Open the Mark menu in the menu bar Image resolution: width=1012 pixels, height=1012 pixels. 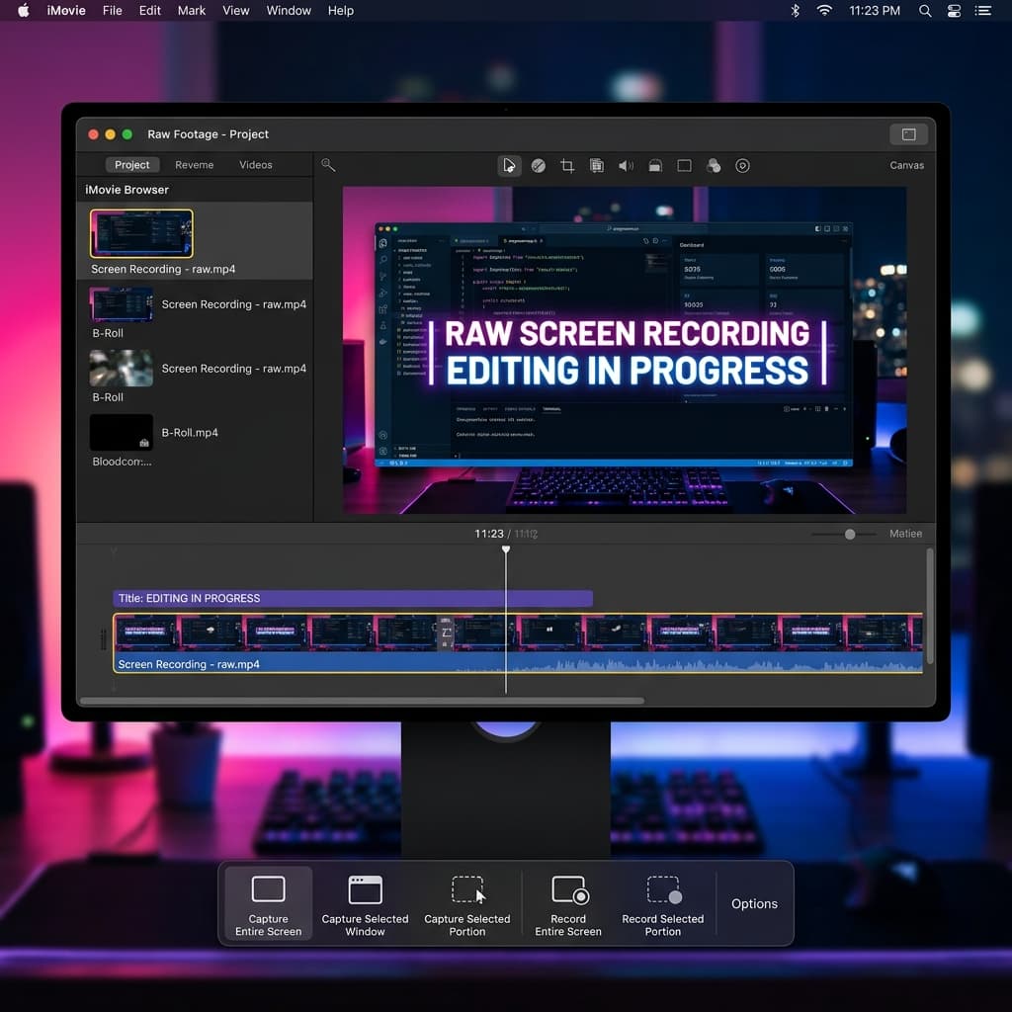coord(191,11)
